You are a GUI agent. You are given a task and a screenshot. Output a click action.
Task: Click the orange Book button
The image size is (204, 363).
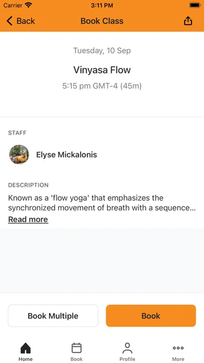[151, 316]
